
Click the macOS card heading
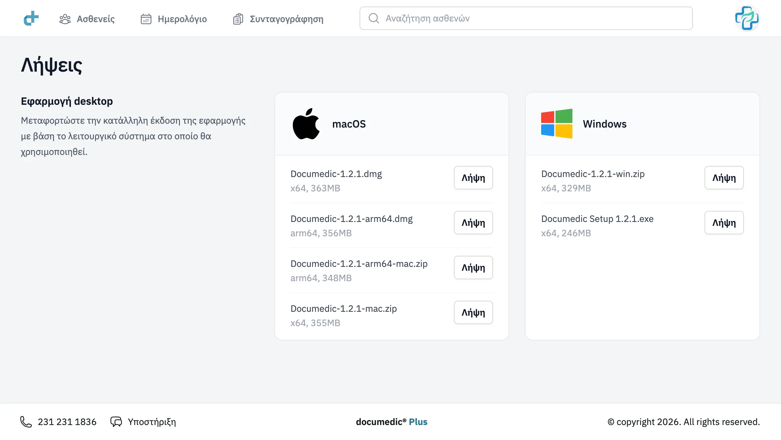click(349, 124)
